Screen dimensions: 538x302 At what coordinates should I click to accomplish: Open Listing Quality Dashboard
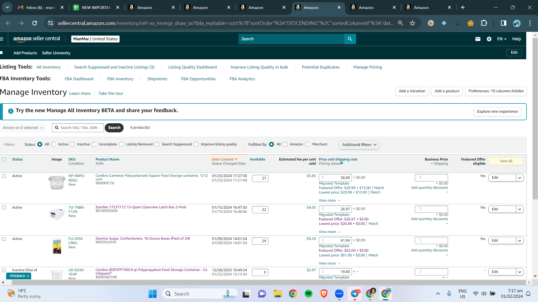click(x=193, y=67)
